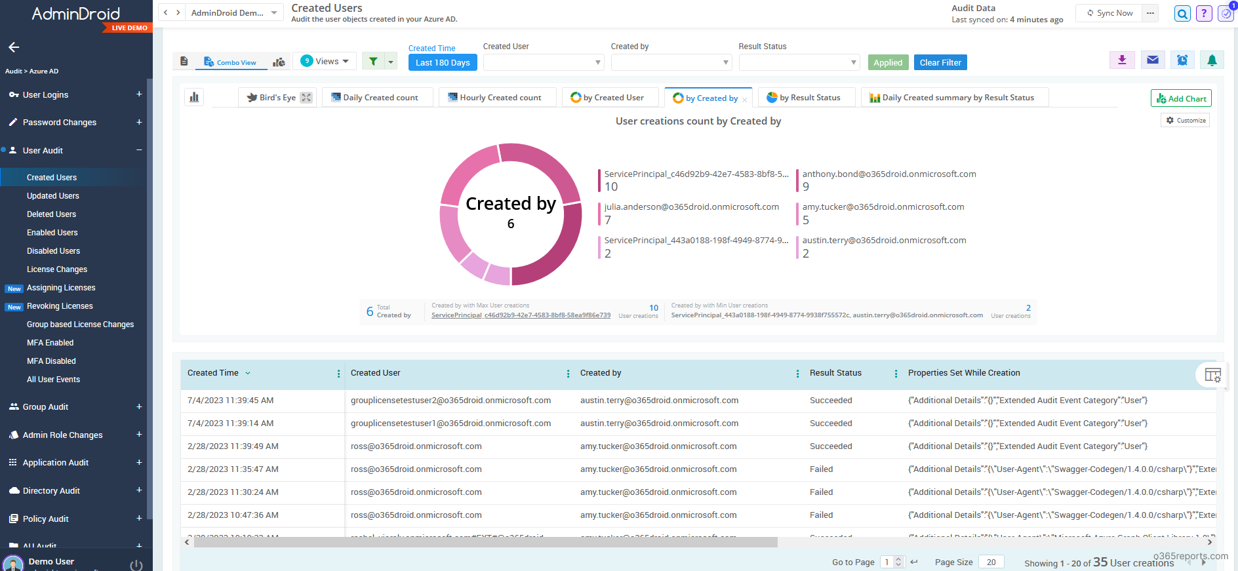Open Result Status column menu dots
Screen dimensions: 1238x571
click(896, 374)
